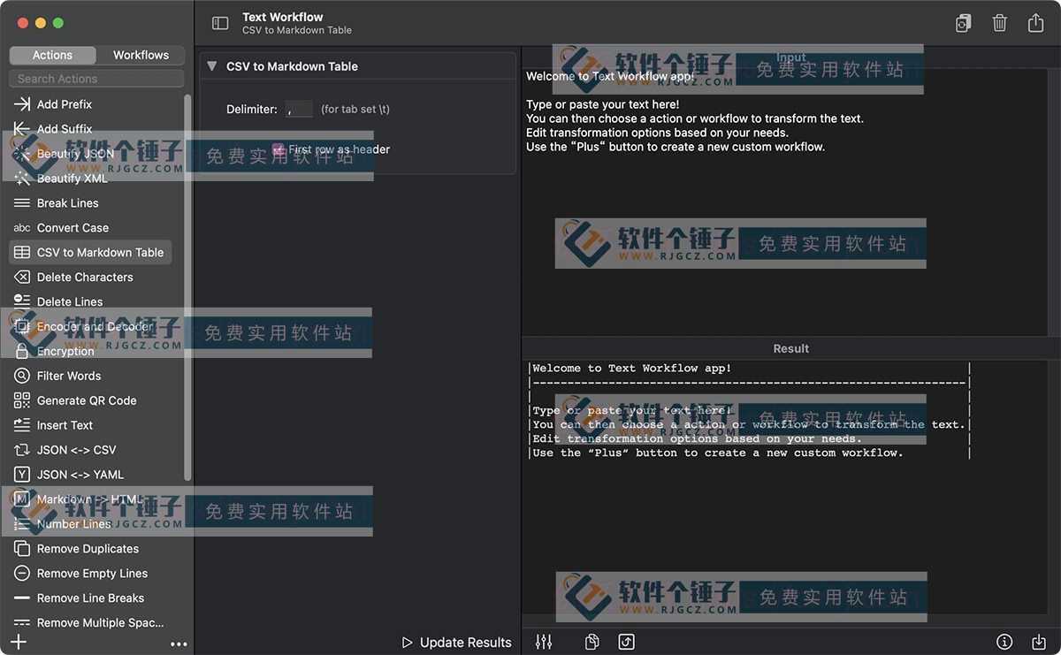Open the sliders settings icon under Result

(x=544, y=642)
